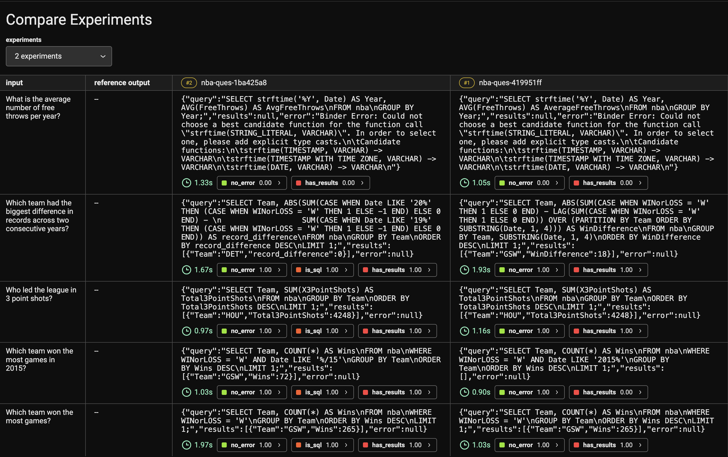Click the #2 badge for nba-ques-1ba425a8
This screenshot has width=728, height=457.
coord(189,83)
